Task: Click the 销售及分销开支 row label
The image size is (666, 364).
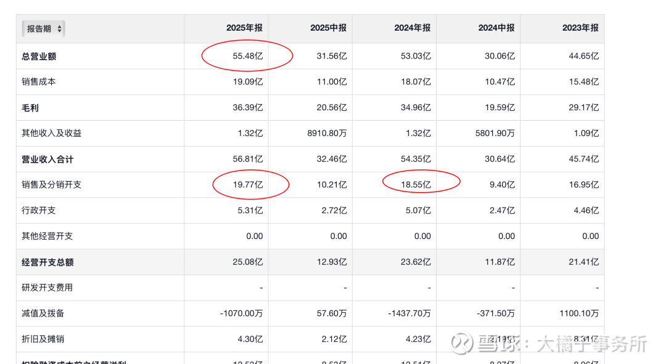Action: [x=52, y=184]
